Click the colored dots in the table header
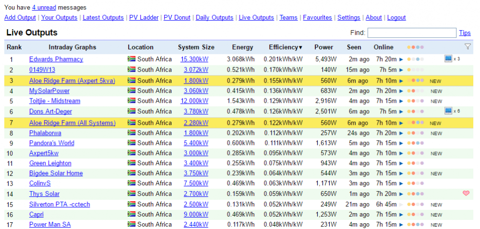This screenshot has width=480, height=229. coord(415,47)
